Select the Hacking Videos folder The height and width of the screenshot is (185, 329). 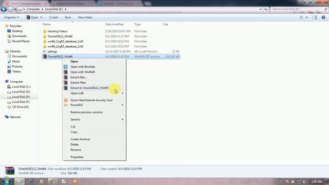pos(58,31)
